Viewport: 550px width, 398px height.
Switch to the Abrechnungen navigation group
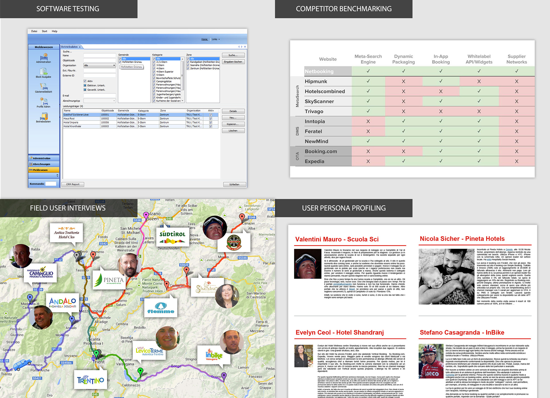pos(44,164)
